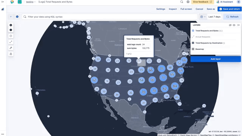
Task: Select the cluster marker labeled 48
Action: point(170,68)
